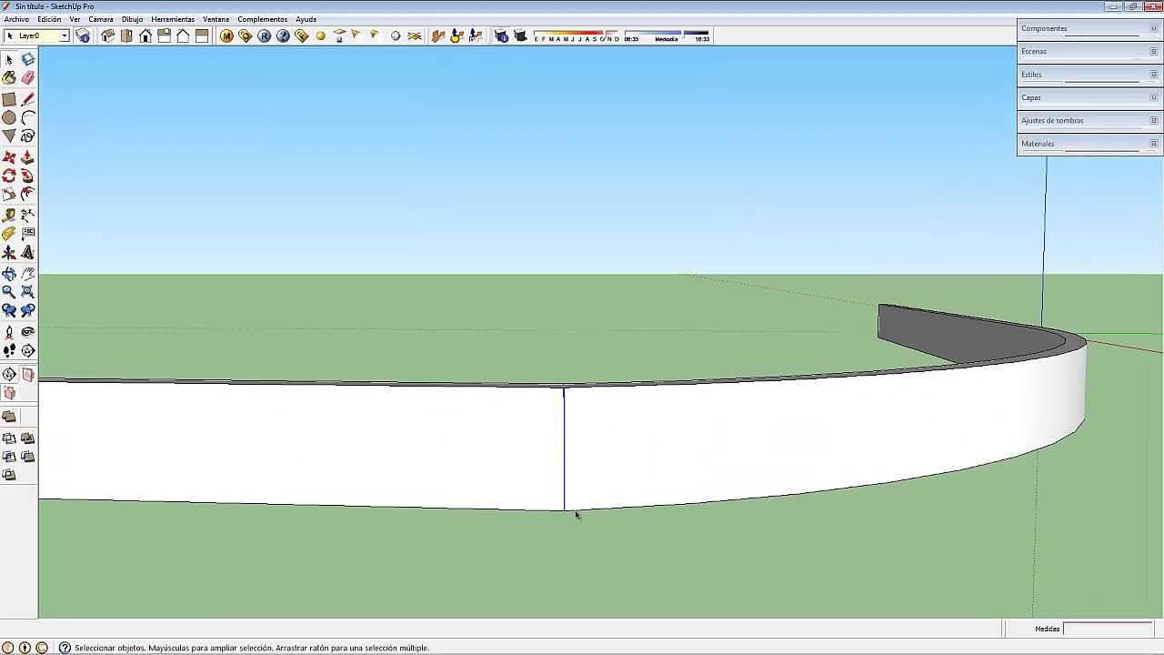Open the Herramientas menu
Viewport: 1164px width, 655px height.
[173, 19]
